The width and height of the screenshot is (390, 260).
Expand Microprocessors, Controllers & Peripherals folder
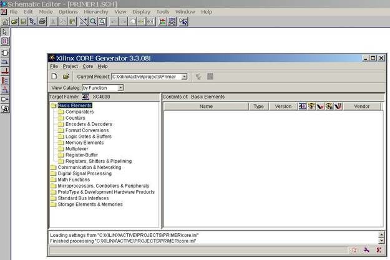pos(53,186)
